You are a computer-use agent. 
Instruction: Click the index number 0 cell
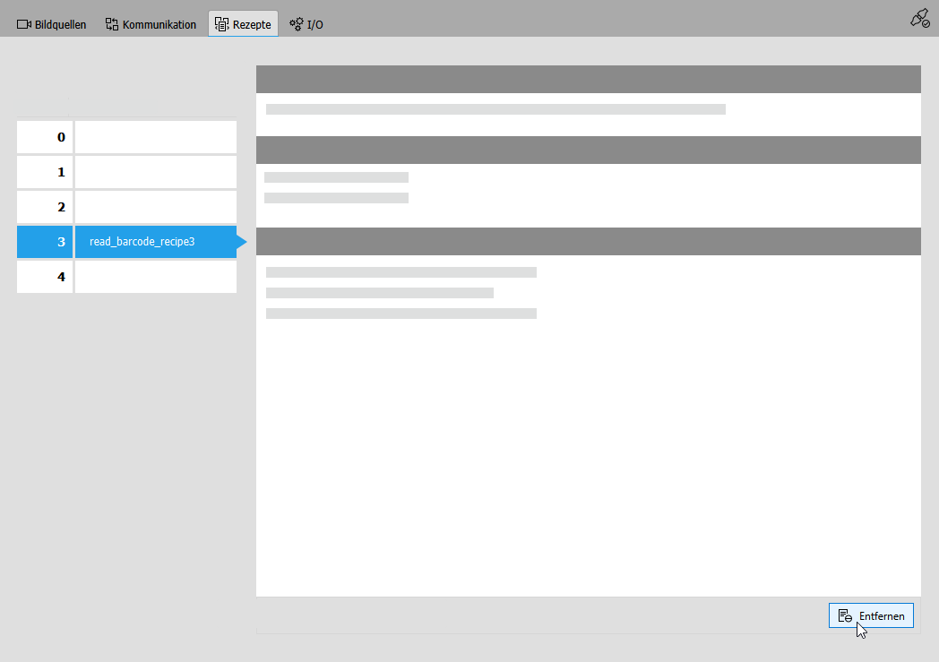tap(45, 137)
